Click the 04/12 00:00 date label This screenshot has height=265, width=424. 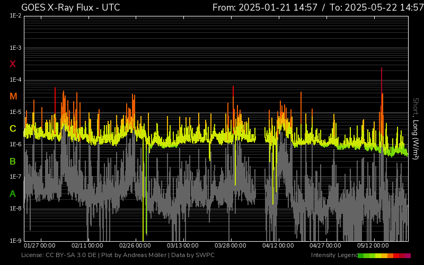278,245
